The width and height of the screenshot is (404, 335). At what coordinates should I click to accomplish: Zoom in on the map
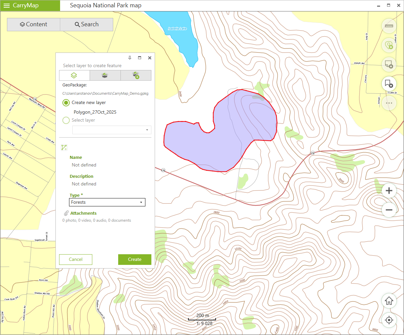389,191
